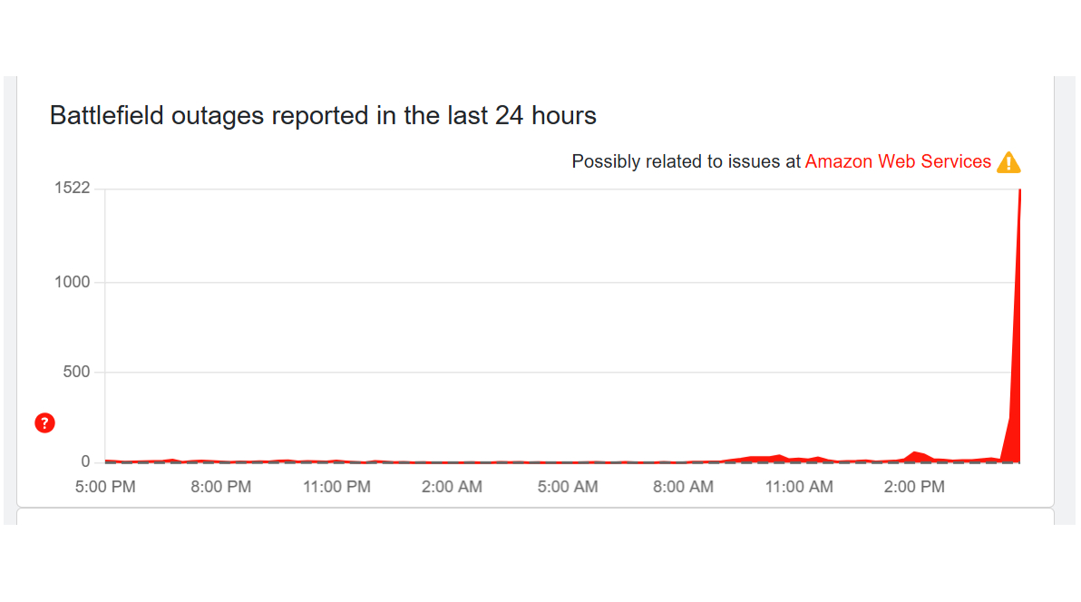Open the Amazon Web Services link
Image resolution: width=1081 pixels, height=602 pixels.
898,161
